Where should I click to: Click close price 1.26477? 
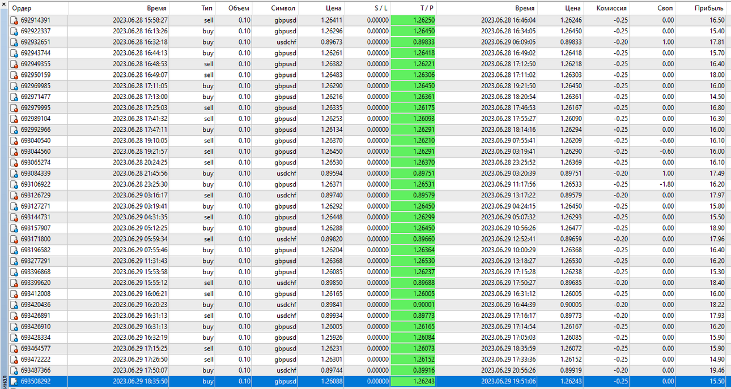(x=571, y=228)
